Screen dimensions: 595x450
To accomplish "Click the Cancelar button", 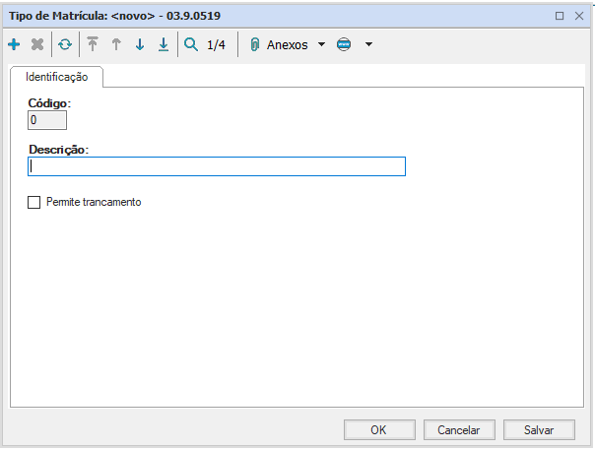I will click(x=459, y=430).
